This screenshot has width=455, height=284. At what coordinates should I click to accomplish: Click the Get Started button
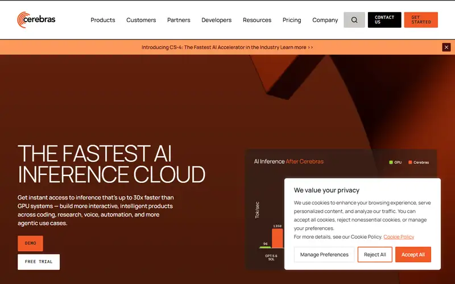click(x=421, y=20)
